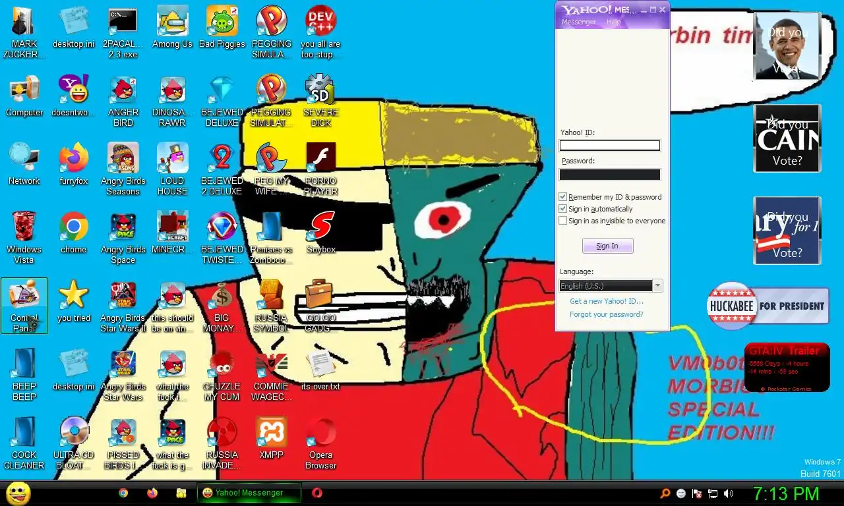Select the DINOSA... RAWR shortcut
This screenshot has width=844, height=506.
click(172, 100)
